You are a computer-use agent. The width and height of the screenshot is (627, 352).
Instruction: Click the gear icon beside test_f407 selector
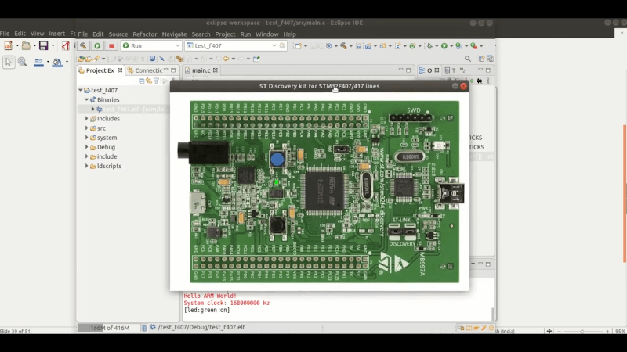pyautogui.click(x=282, y=46)
